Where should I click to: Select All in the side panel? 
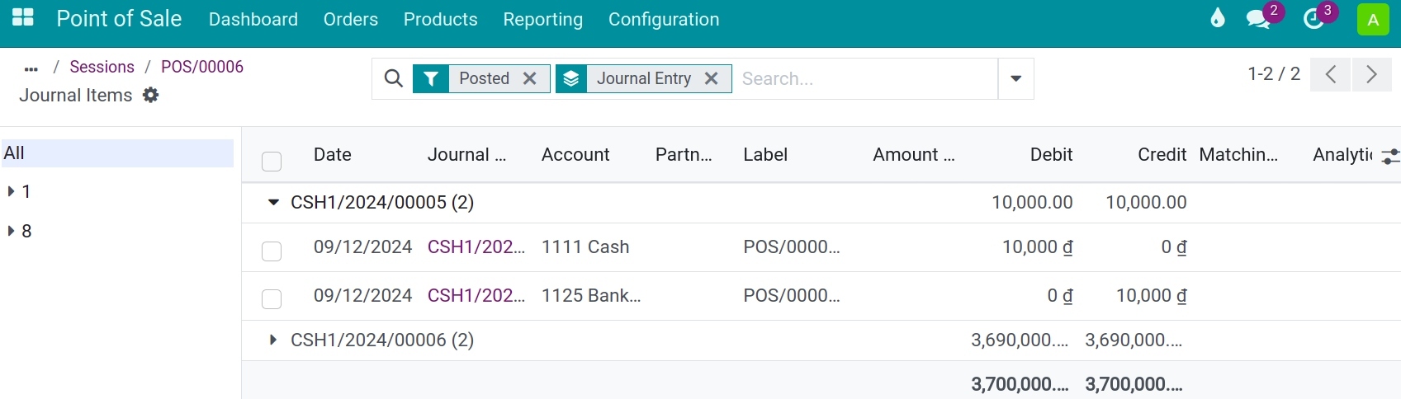point(117,153)
